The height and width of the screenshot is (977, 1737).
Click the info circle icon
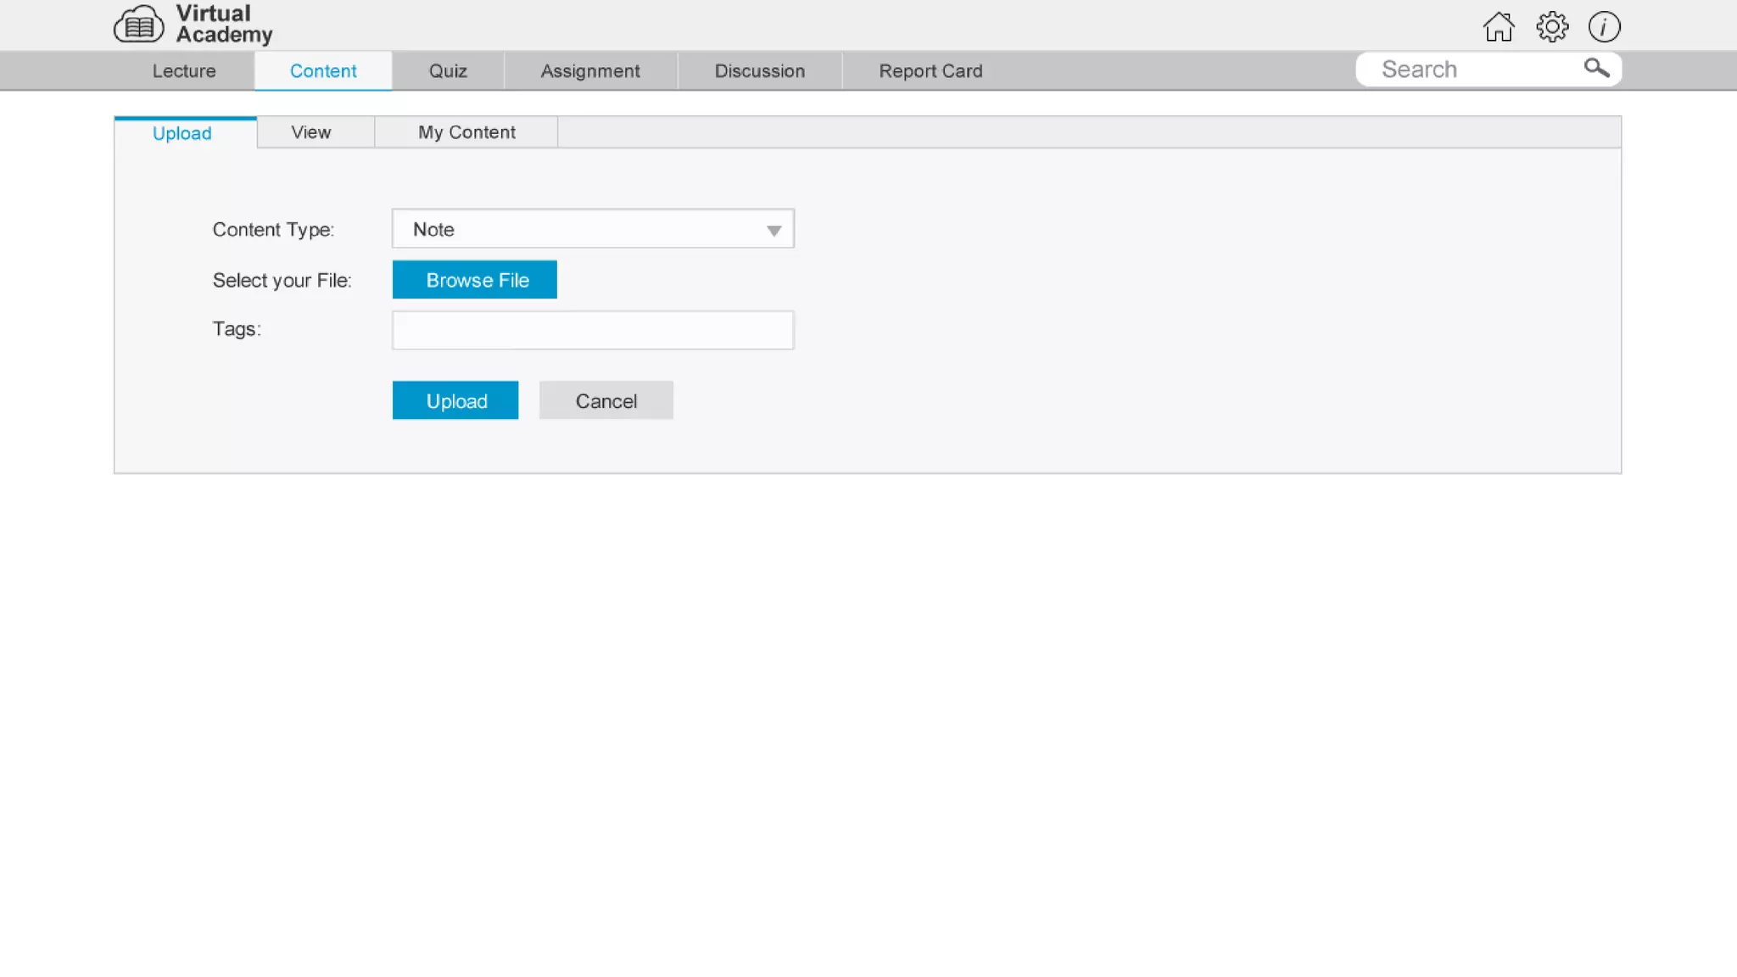tap(1604, 27)
